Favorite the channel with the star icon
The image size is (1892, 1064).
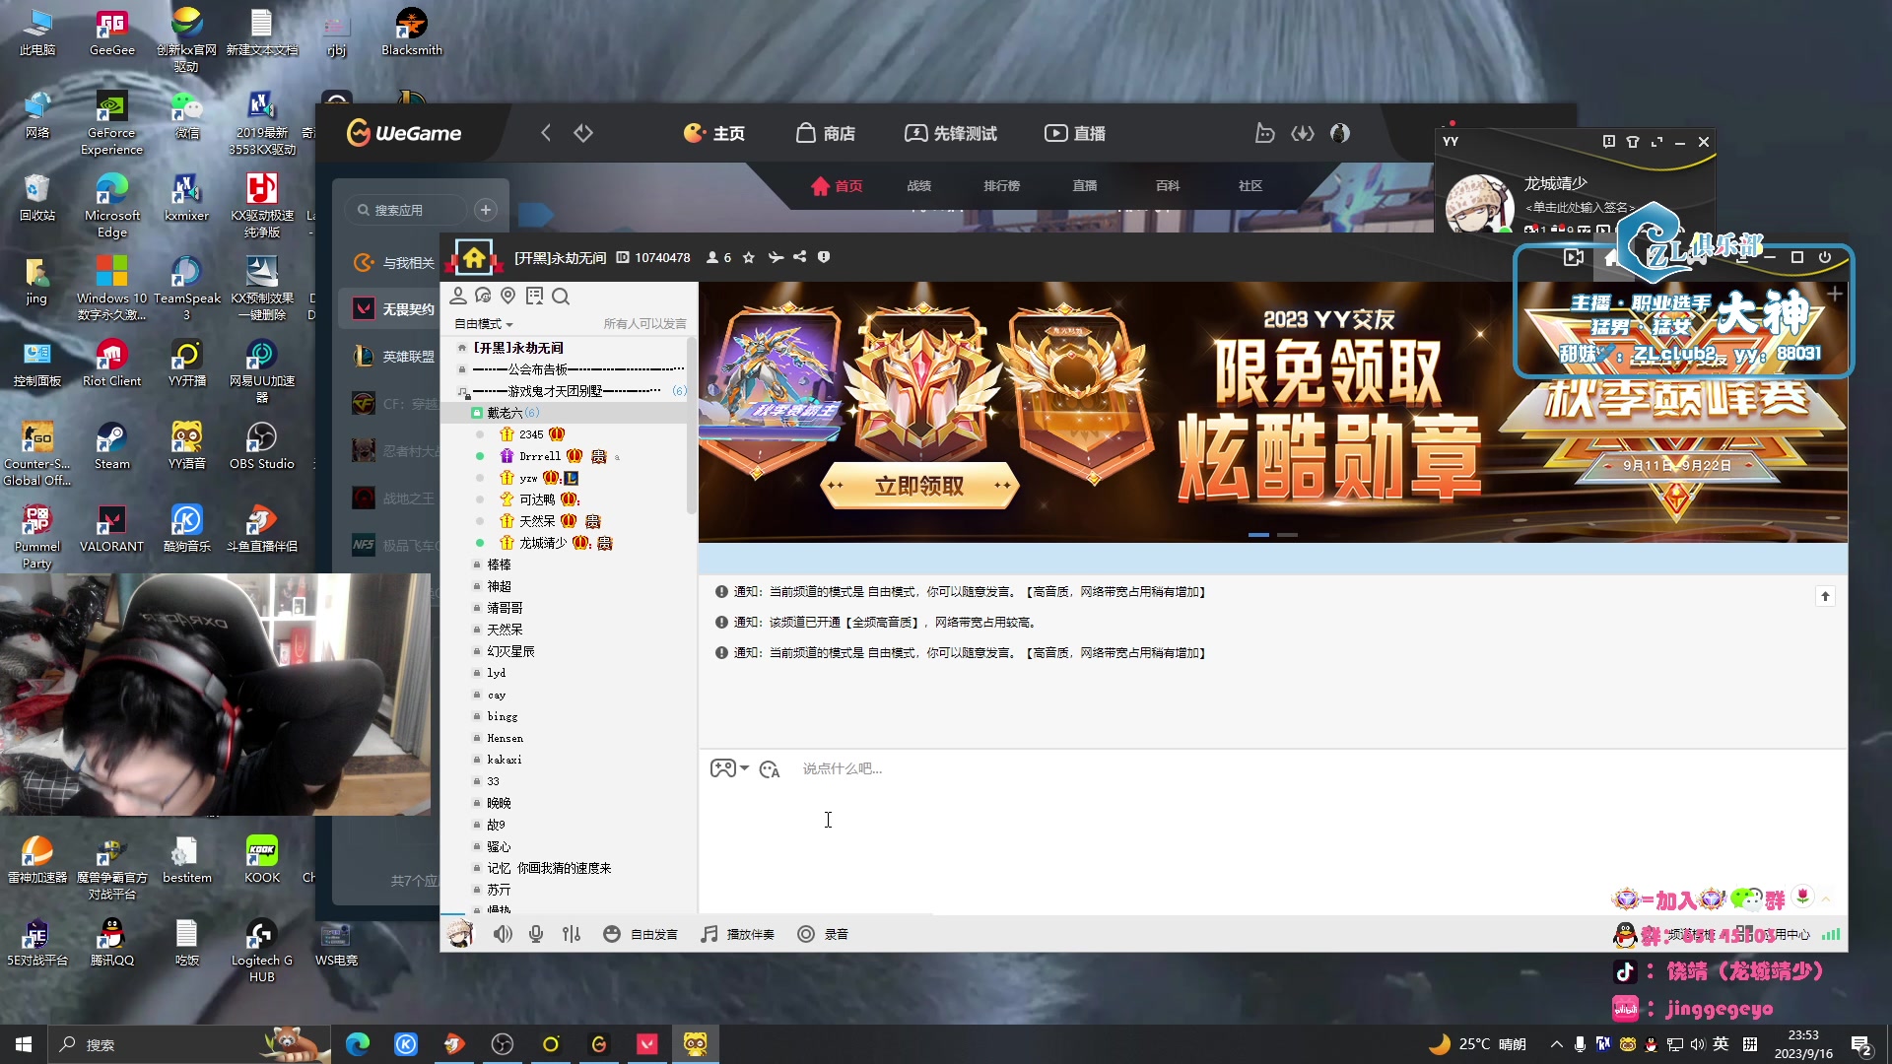tap(749, 258)
